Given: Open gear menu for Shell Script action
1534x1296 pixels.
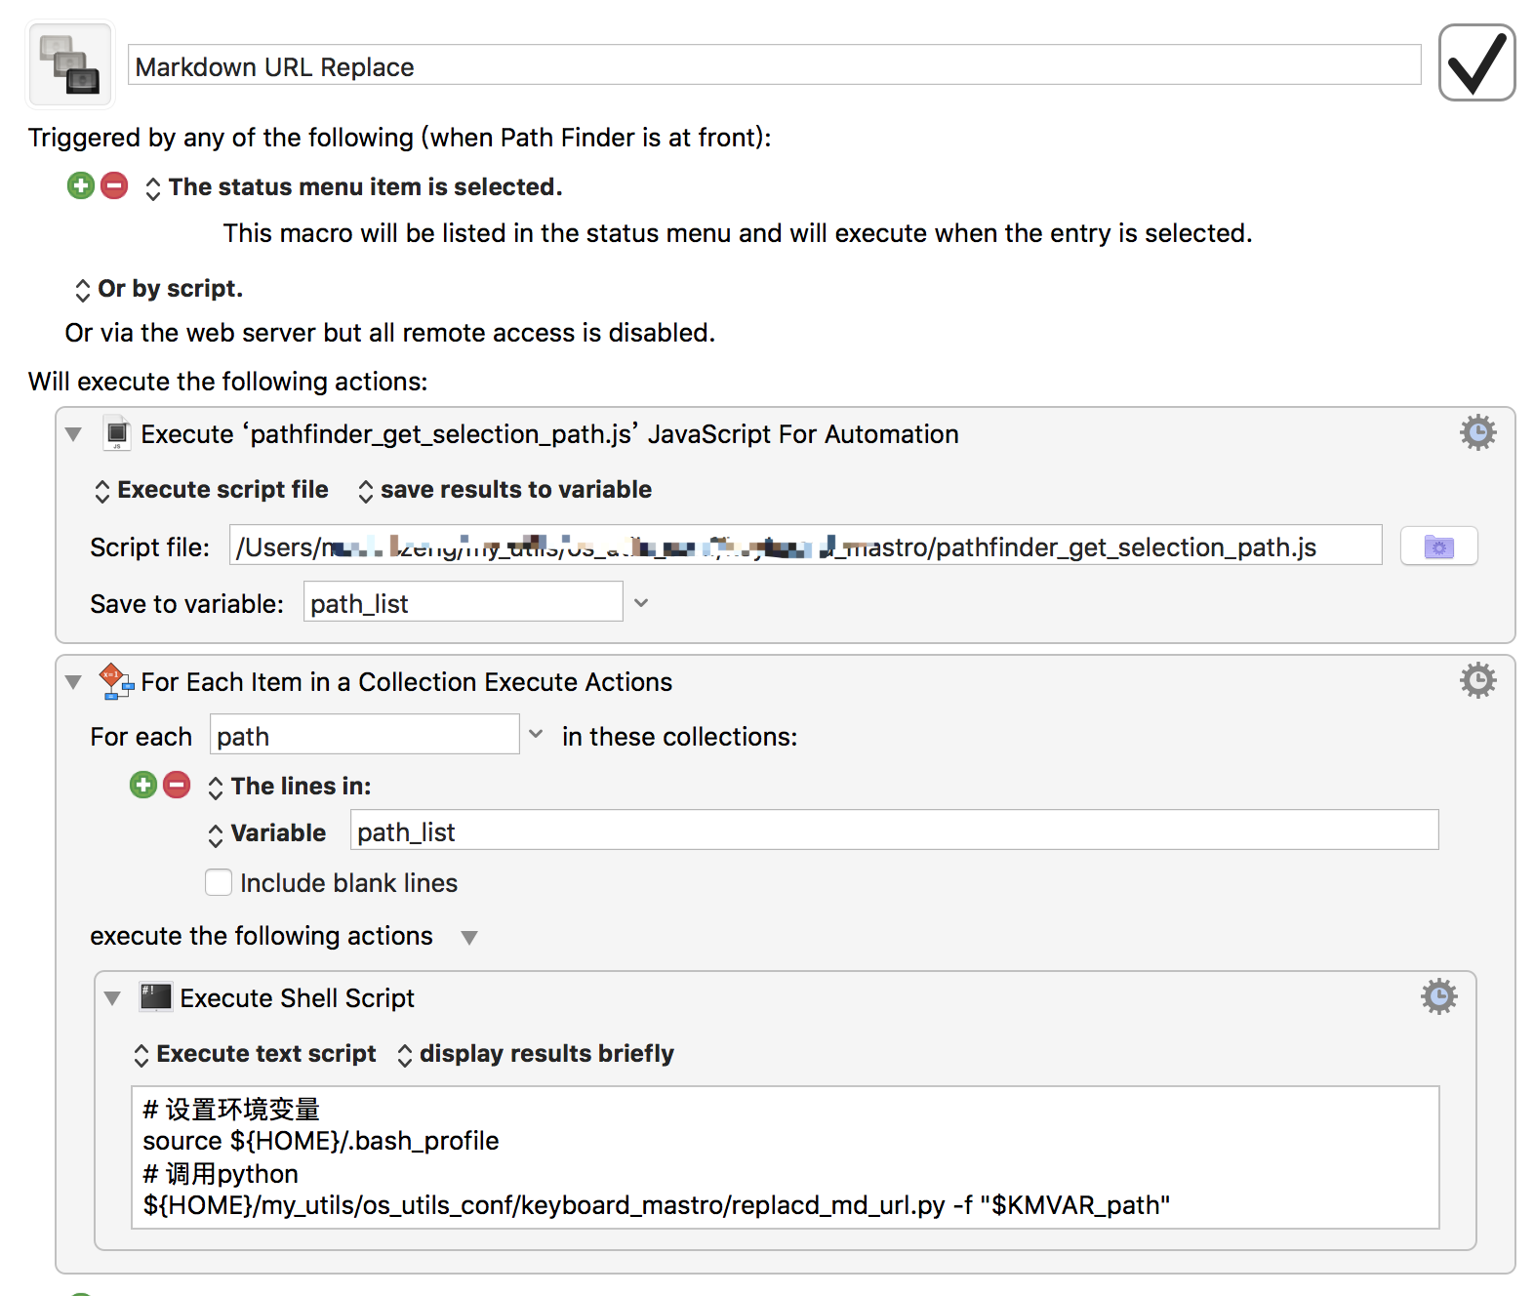Looking at the screenshot, I should [x=1438, y=996].
